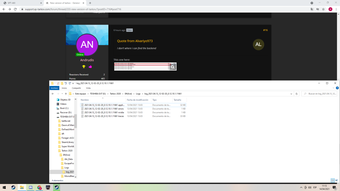Open File Explorer from the taskbar
Screen dimensions: 340x191
click(x=22, y=188)
